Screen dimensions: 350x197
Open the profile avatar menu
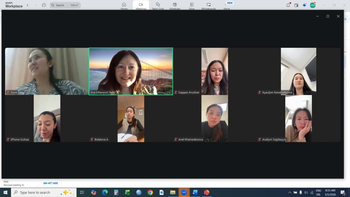[313, 5]
